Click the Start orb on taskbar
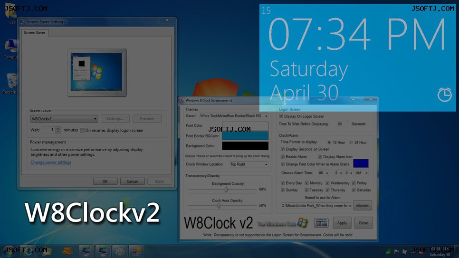Viewport: 459px width, 258px height. point(10,251)
